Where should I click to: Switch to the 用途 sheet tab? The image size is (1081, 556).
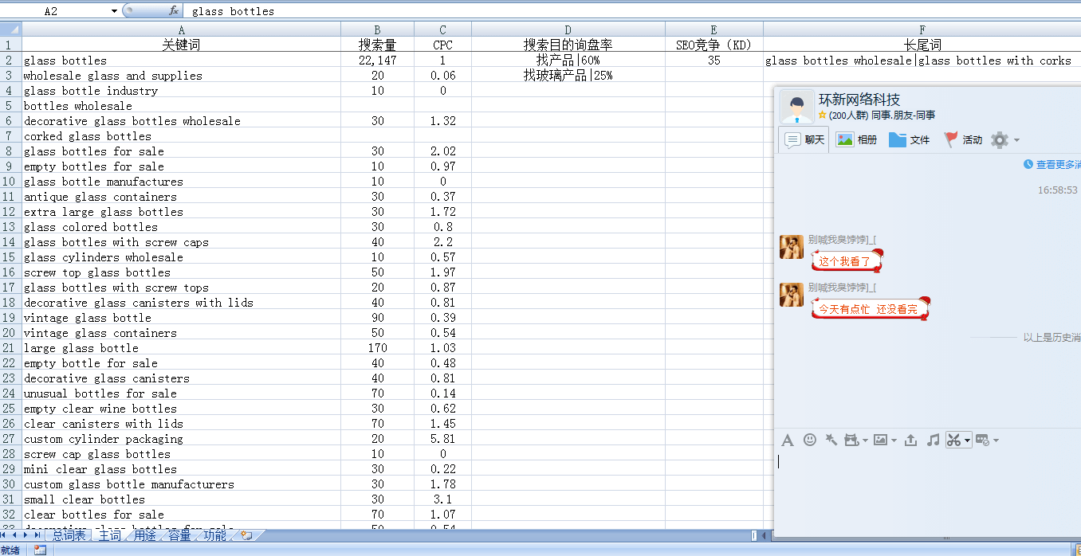[145, 535]
